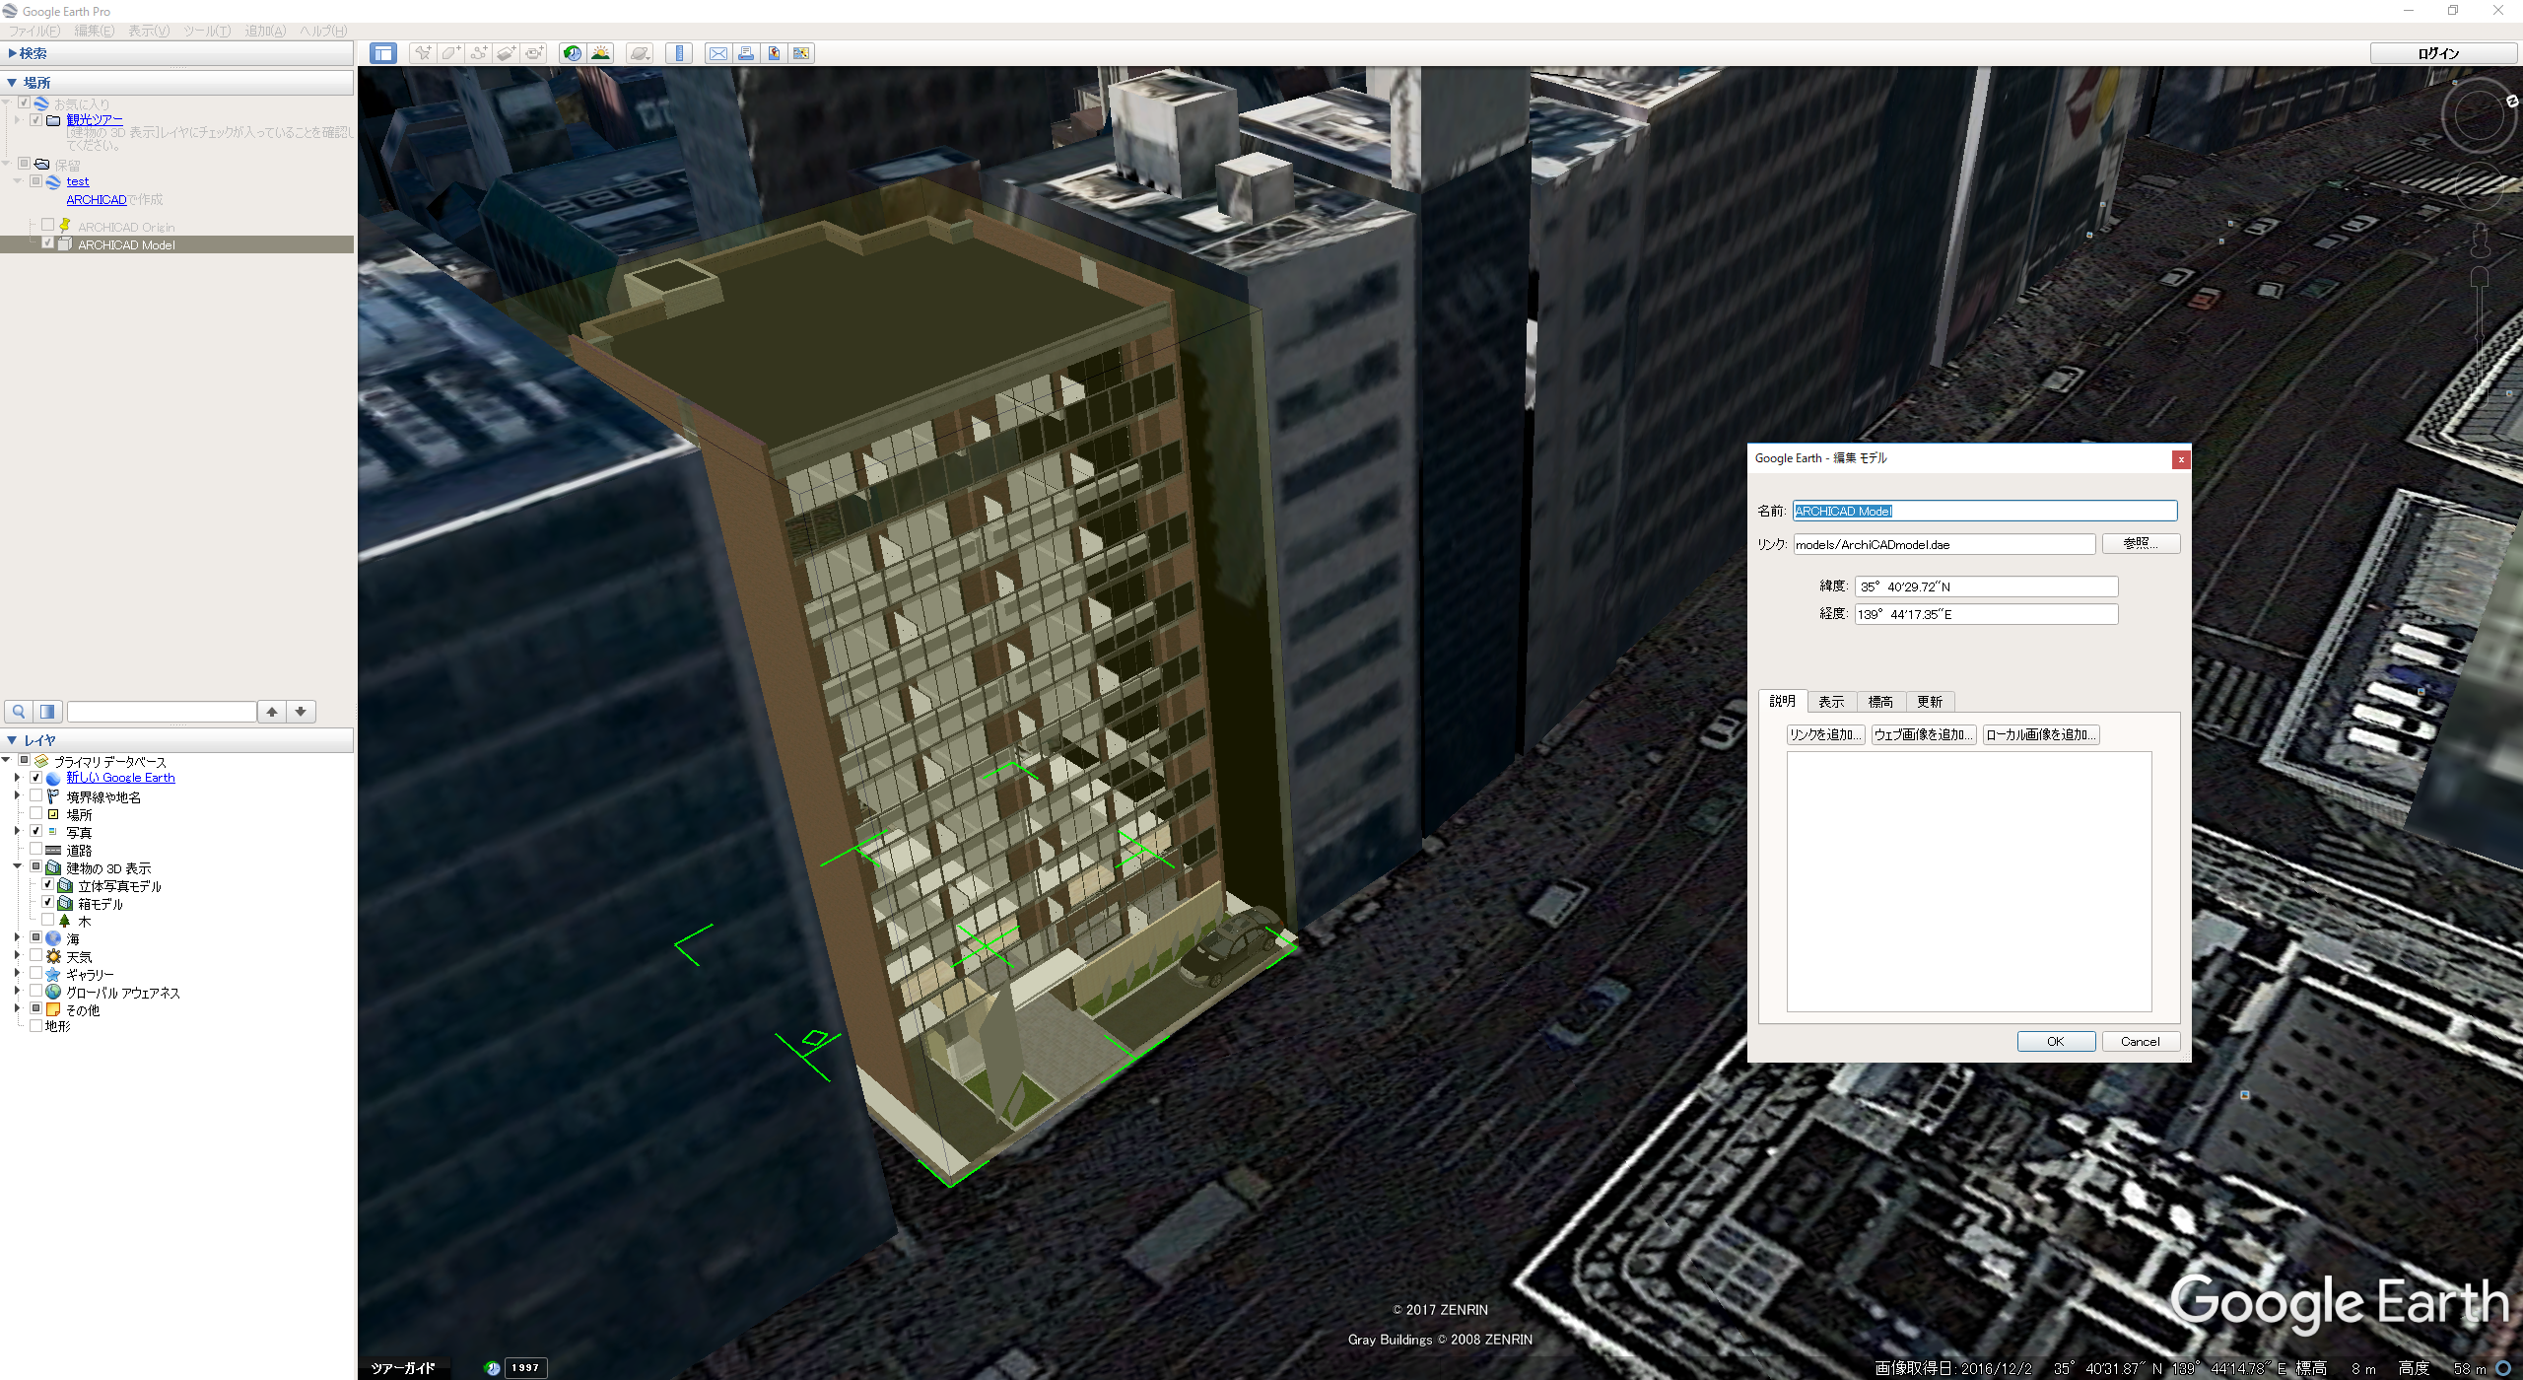Image resolution: width=2523 pixels, height=1380 pixels.
Task: Disable the 写真 layer checkbox
Action: point(35,831)
